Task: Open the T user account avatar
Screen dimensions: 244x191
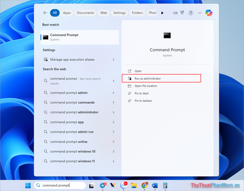Action: click(x=191, y=13)
